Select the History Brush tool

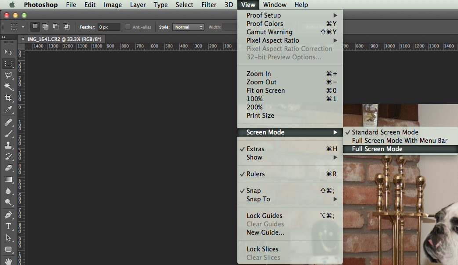tap(8, 156)
